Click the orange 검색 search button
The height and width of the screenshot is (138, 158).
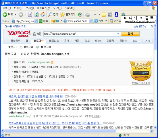(130, 34)
